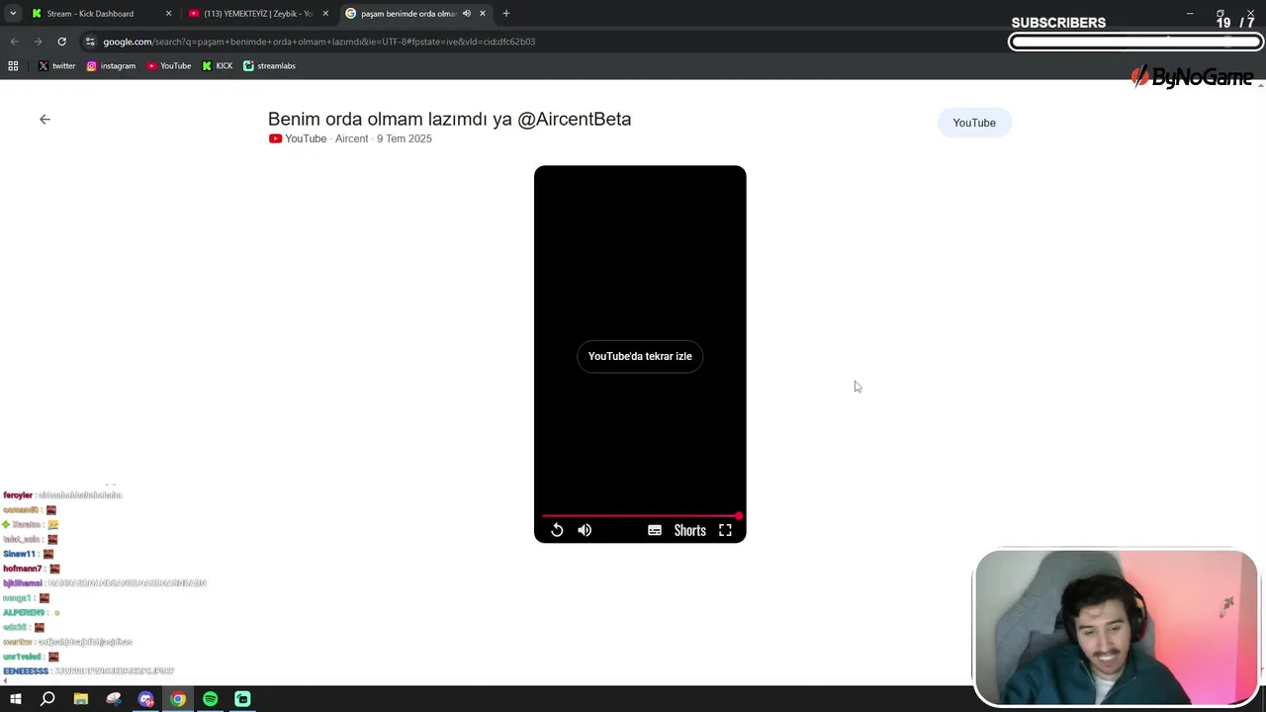Mute the tab via its audio speaker icon
The image size is (1266, 712).
click(467, 14)
